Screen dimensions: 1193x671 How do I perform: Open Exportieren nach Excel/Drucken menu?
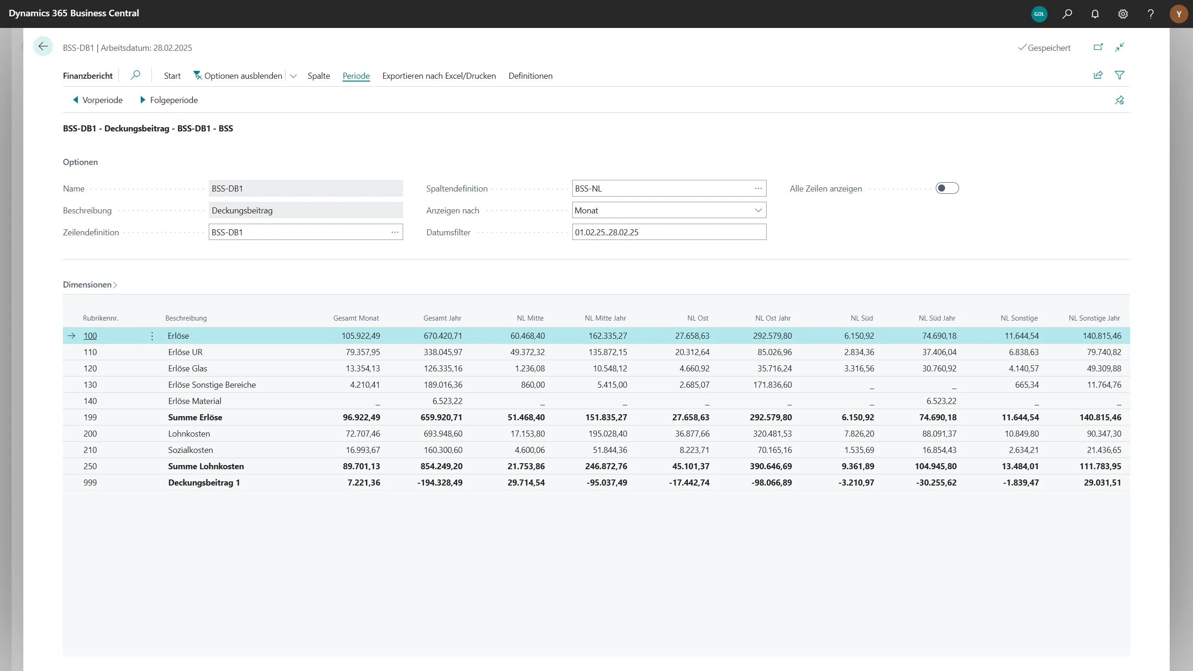point(439,76)
